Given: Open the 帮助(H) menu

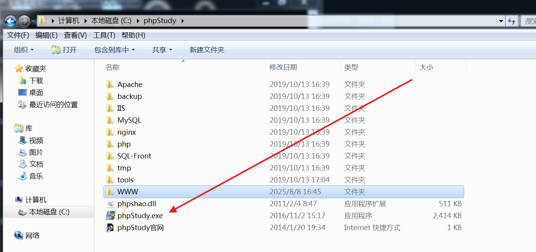Looking at the screenshot, I should [134, 35].
